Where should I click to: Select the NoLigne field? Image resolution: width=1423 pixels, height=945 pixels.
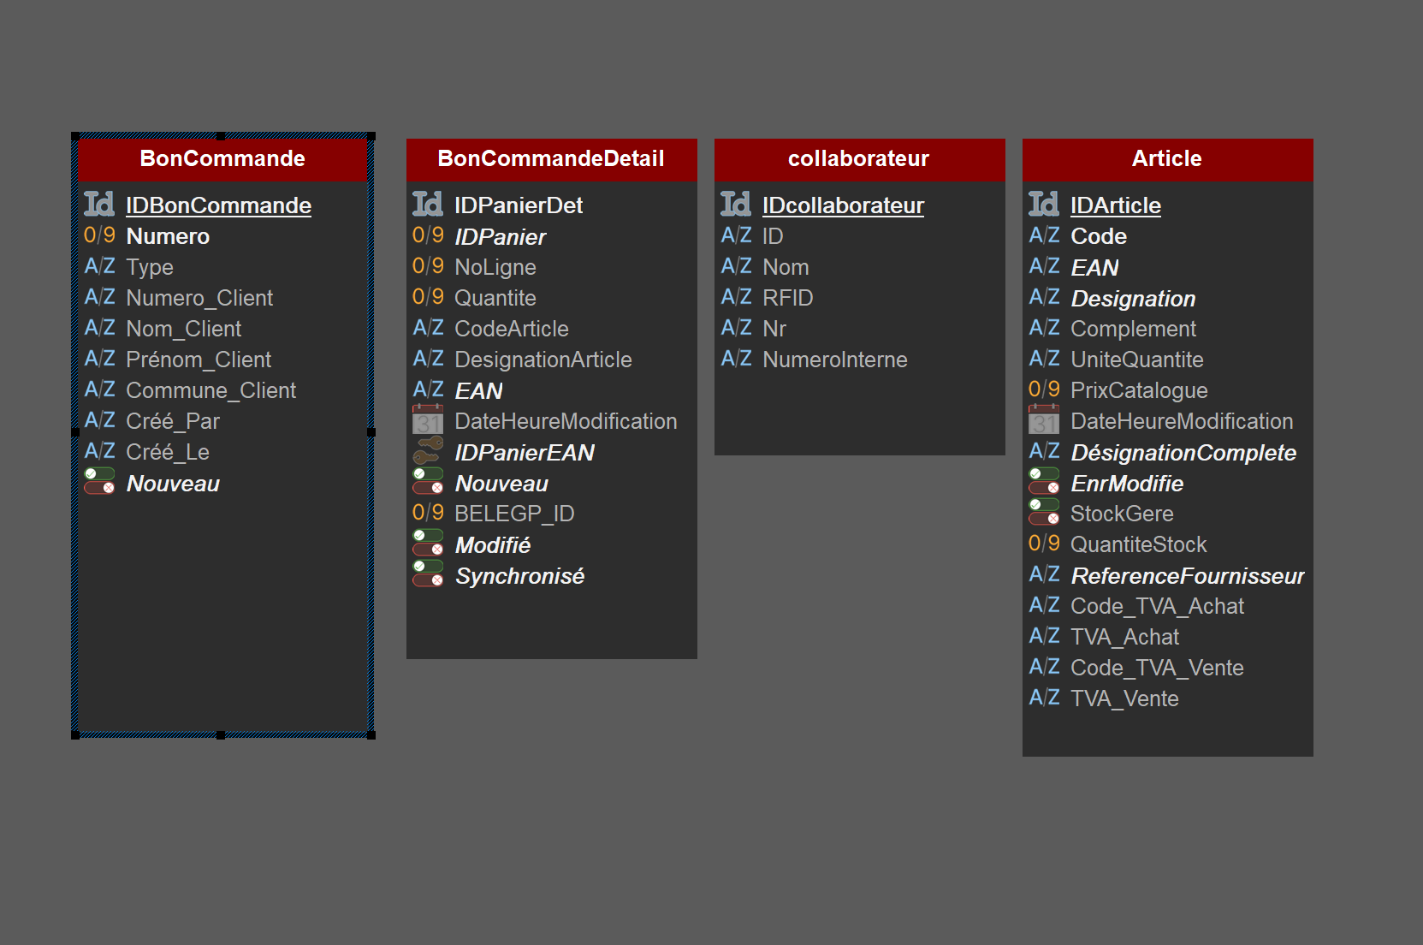495,267
